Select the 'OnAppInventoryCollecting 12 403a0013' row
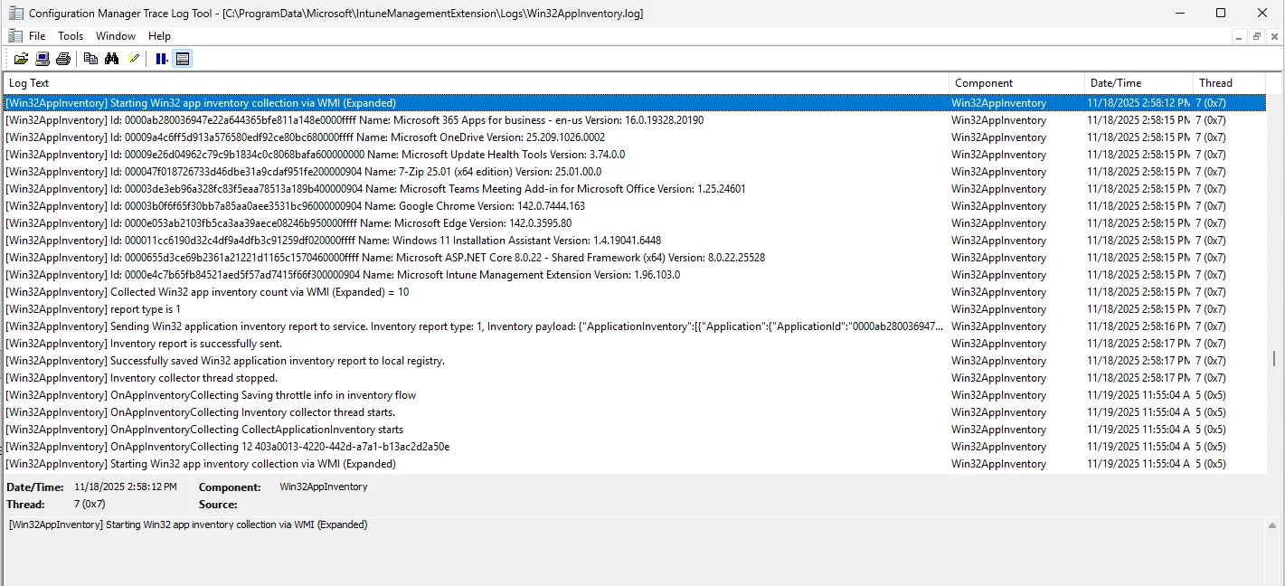Image resolution: width=1285 pixels, height=586 pixels. click(634, 447)
